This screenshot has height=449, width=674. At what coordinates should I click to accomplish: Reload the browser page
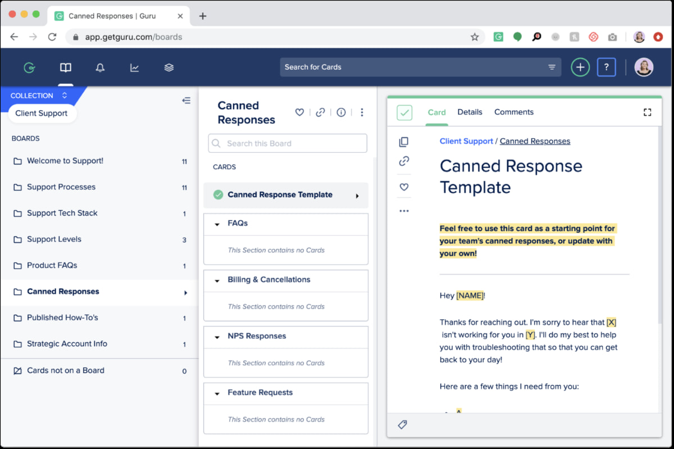(x=52, y=37)
